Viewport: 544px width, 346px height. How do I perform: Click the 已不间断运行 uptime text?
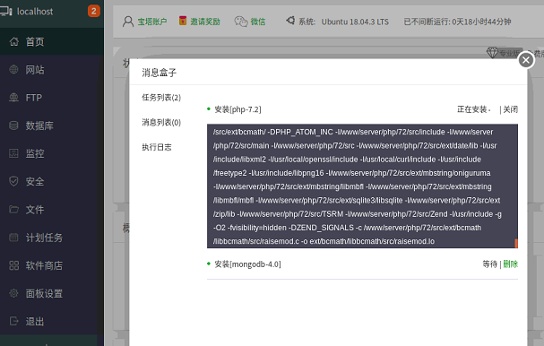click(457, 22)
